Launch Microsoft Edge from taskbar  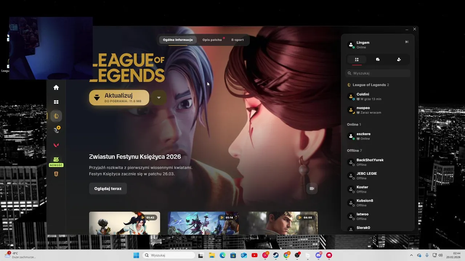point(222,255)
